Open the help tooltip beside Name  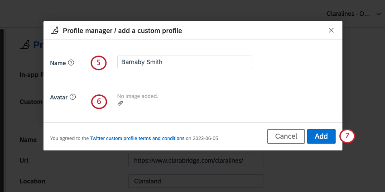click(71, 63)
